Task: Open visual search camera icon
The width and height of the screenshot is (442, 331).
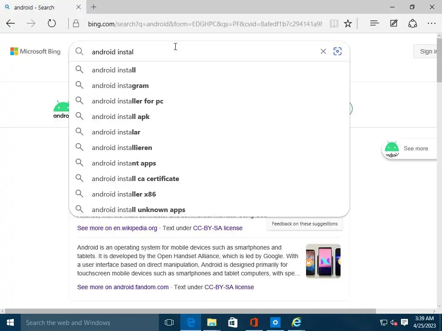Action: [338, 51]
